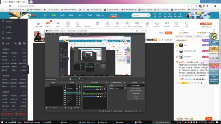Mute the Desktop Audio speaker icon
The image size is (221, 124).
coord(101,89)
